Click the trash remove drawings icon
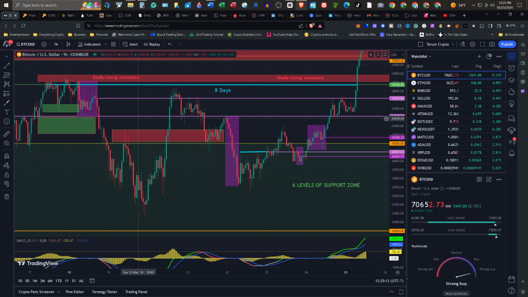528x297 pixels. pos(6,197)
